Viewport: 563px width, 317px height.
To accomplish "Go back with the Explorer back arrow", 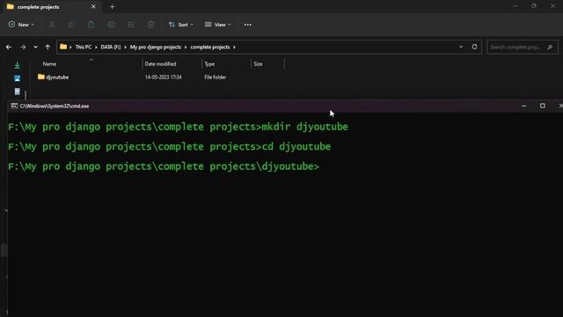I will click(x=9, y=47).
